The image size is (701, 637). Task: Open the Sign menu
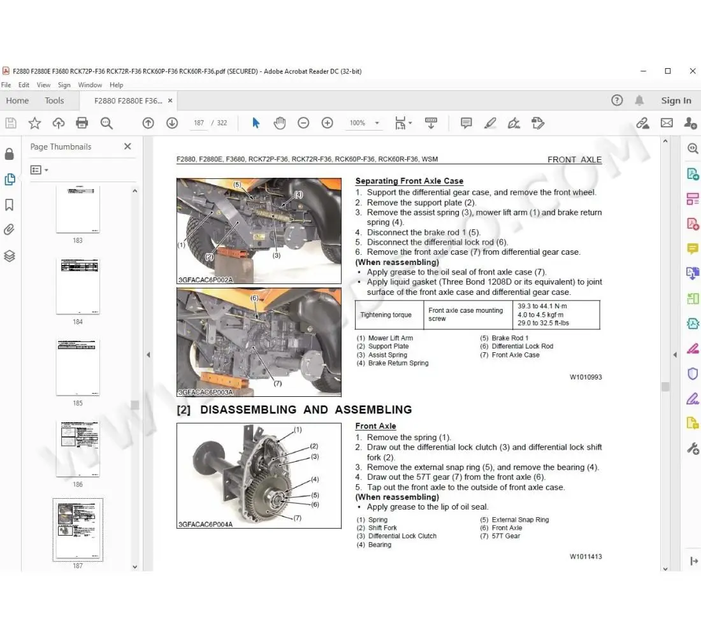pos(64,85)
